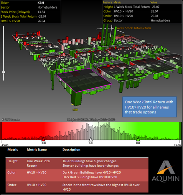Viewport: 183px width, 195px height.
Task: Click the 'Taller buildings have higher changes' description
Action: tap(89, 161)
